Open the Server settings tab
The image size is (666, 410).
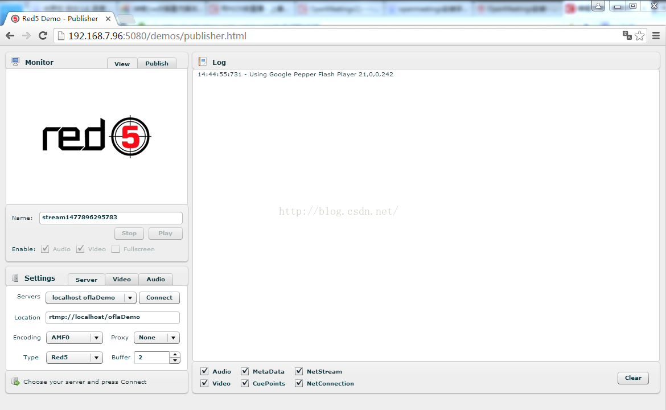tap(87, 279)
